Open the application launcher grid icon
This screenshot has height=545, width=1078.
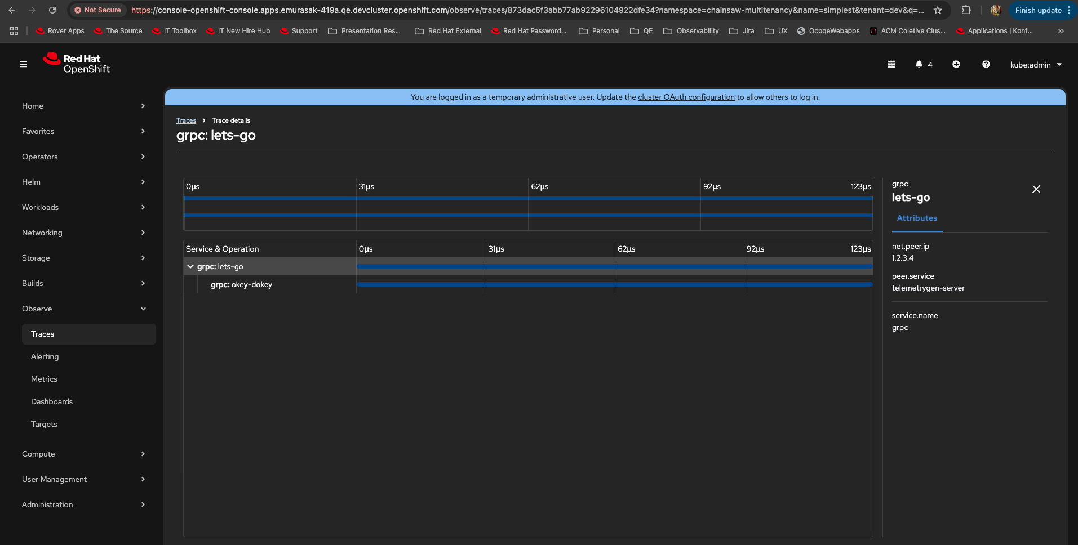pyautogui.click(x=891, y=65)
